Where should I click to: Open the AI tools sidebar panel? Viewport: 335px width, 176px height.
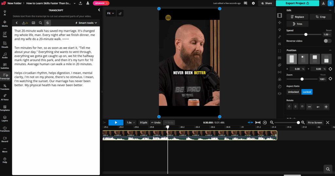click(x=5, y=13)
